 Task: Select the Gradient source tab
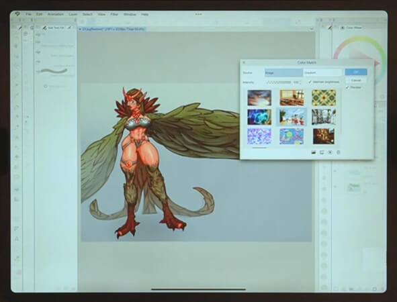click(322, 72)
